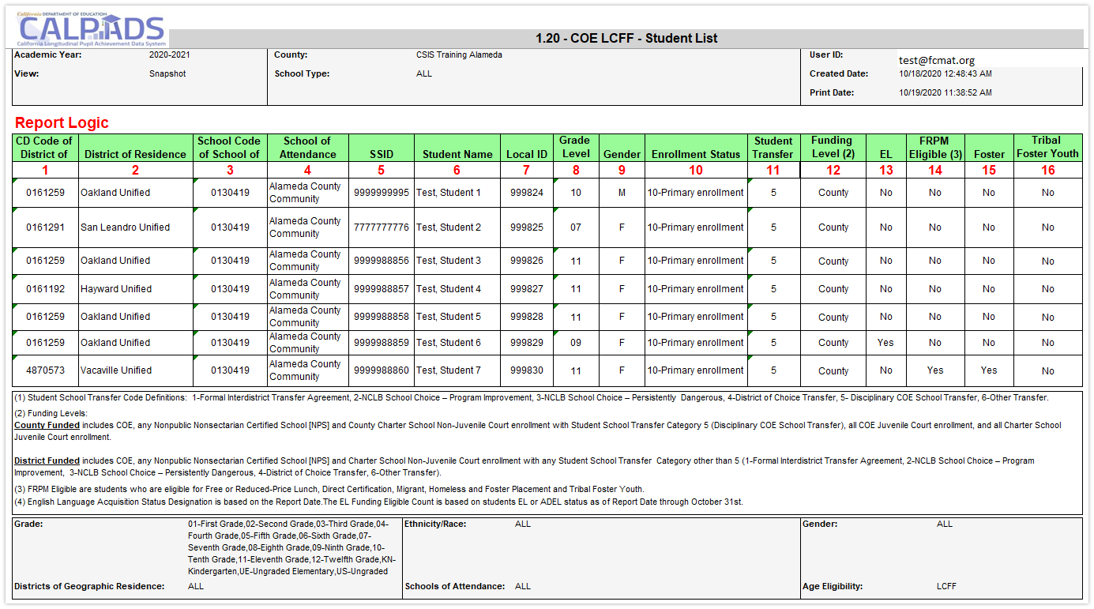Select CD code 0161192
1094x609 pixels.
(45, 289)
